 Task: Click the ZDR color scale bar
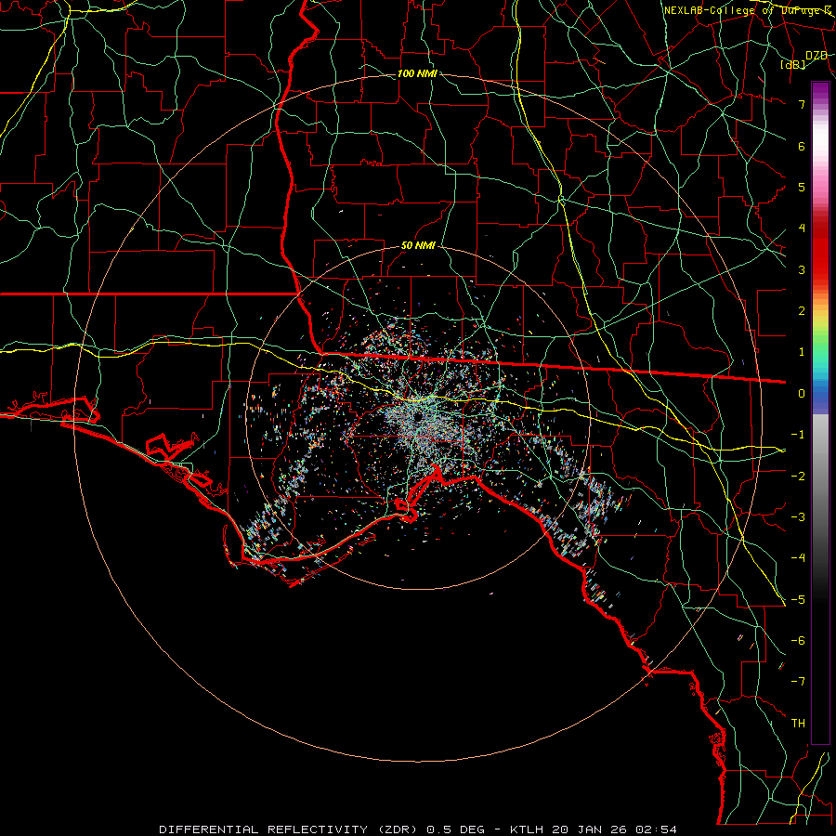tap(820, 412)
